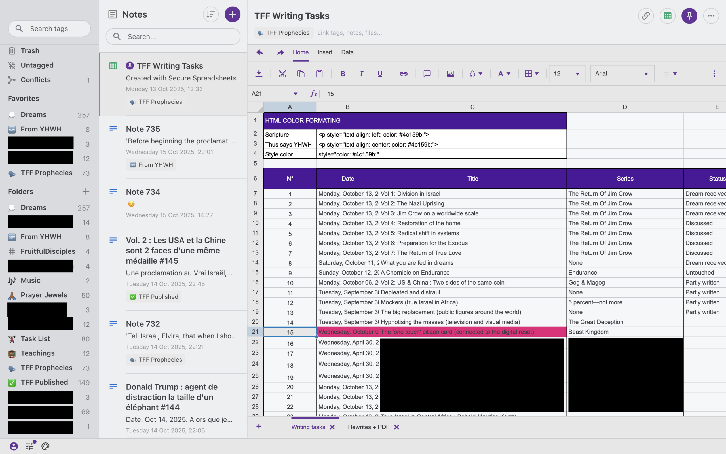Open the fill color droplet picker
Viewport: 726px width, 454px height.
coord(476,74)
